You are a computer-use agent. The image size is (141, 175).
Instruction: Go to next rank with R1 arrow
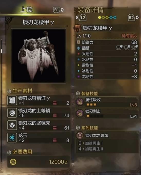click(58, 10)
